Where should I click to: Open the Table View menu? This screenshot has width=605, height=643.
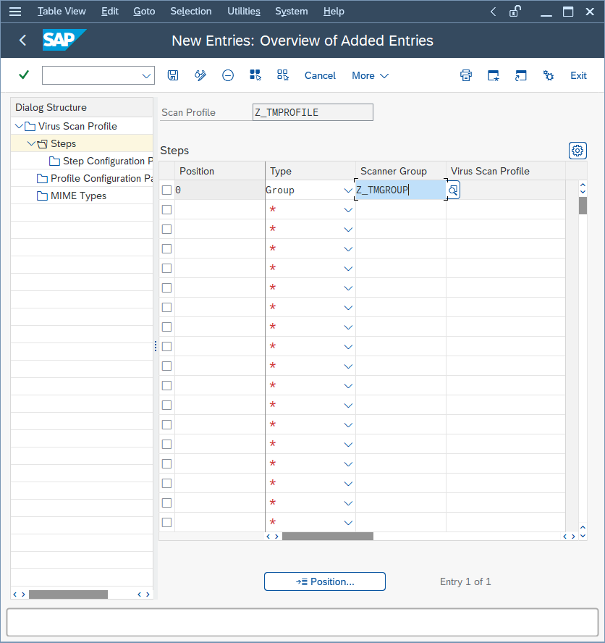[62, 11]
